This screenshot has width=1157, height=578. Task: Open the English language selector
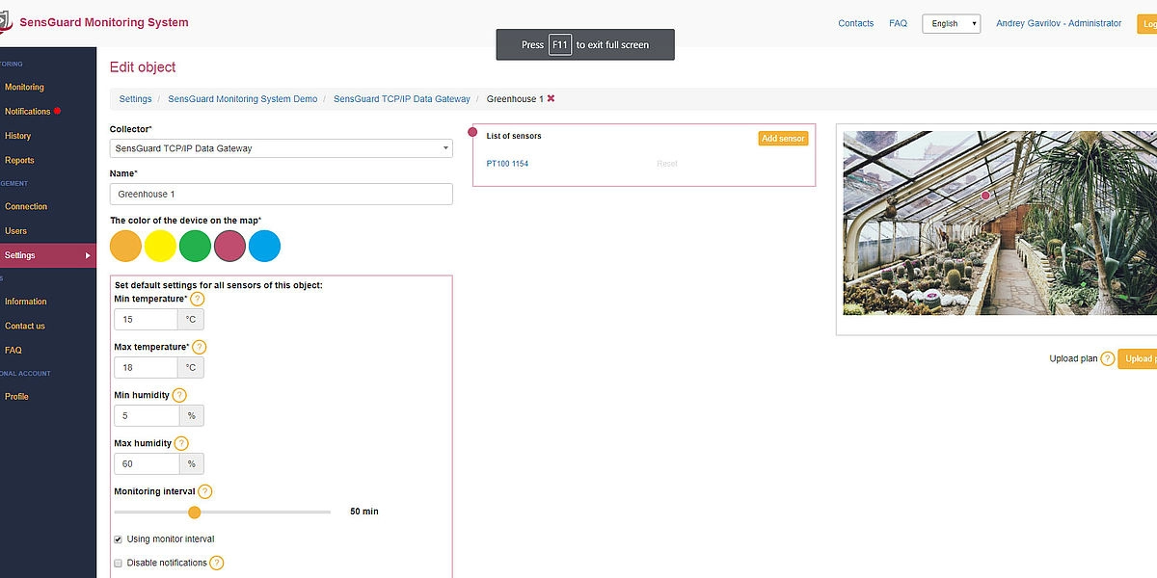pos(951,23)
